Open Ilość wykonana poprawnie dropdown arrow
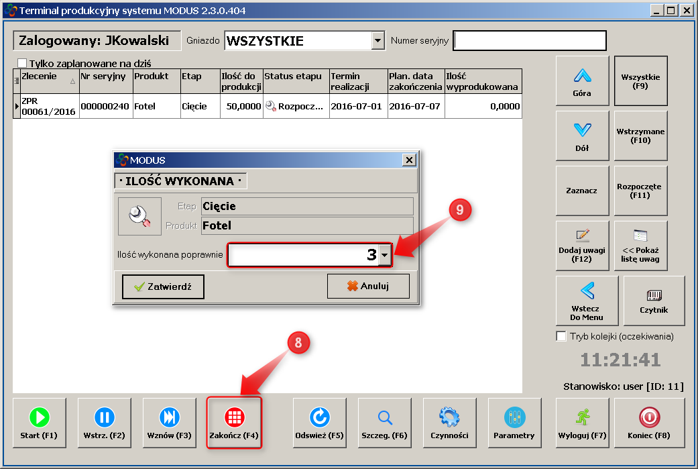This screenshot has height=469, width=698. tap(385, 255)
